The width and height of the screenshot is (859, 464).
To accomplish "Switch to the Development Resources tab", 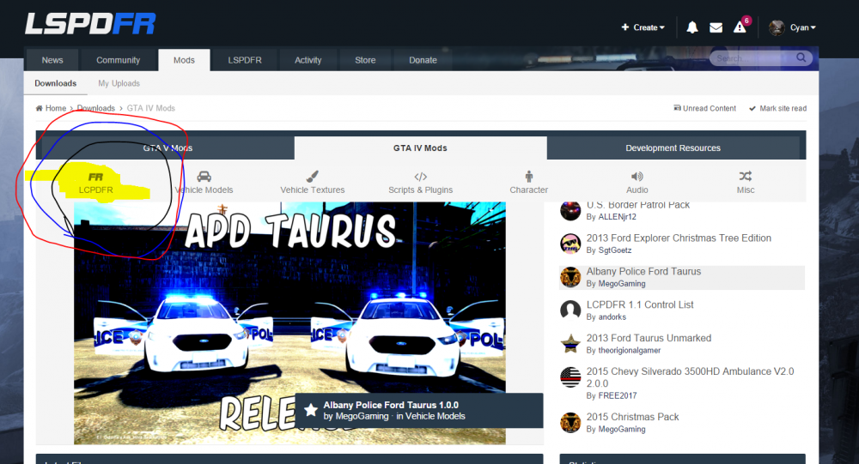I will (x=673, y=148).
